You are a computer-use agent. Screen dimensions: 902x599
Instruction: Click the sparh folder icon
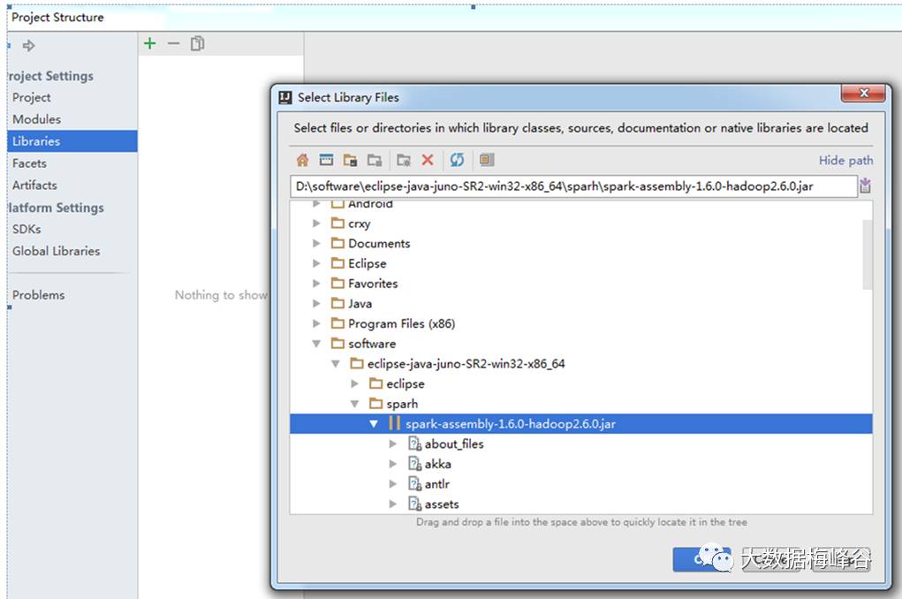pos(376,404)
